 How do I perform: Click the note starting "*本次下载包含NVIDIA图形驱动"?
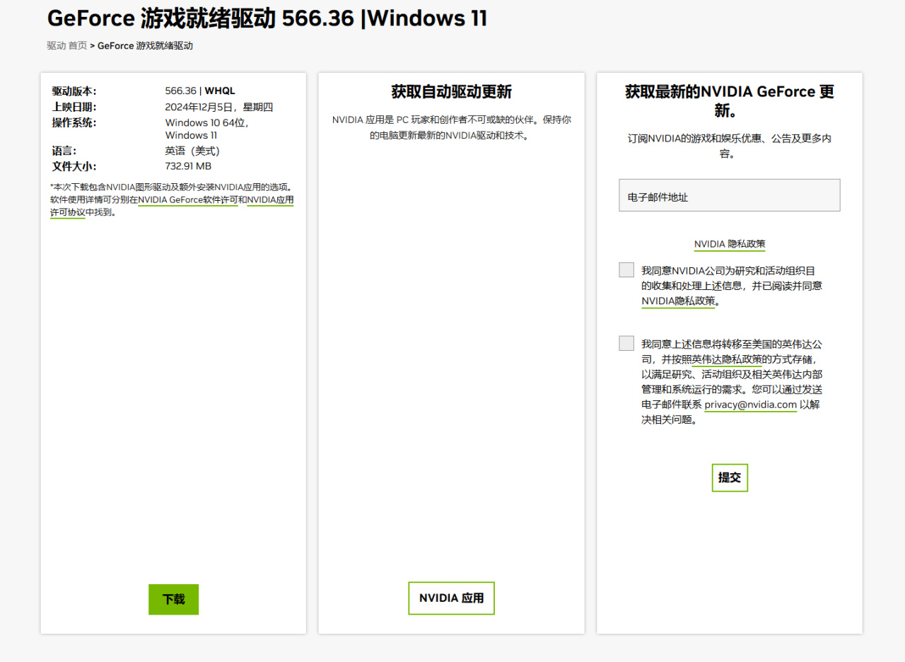pyautogui.click(x=172, y=199)
